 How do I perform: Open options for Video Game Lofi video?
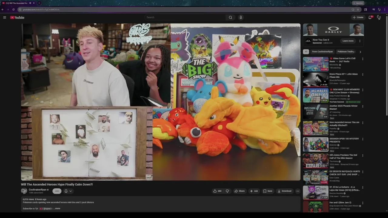[x=363, y=59]
